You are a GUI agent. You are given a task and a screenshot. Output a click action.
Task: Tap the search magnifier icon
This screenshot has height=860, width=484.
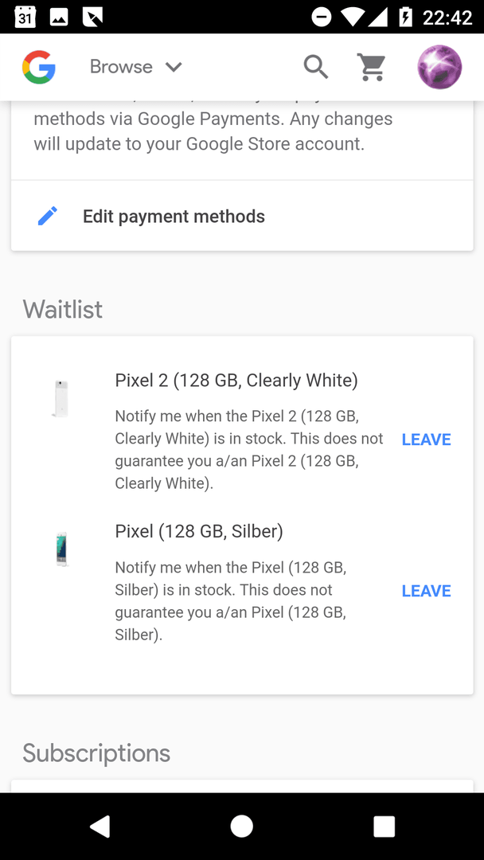pyautogui.click(x=316, y=67)
